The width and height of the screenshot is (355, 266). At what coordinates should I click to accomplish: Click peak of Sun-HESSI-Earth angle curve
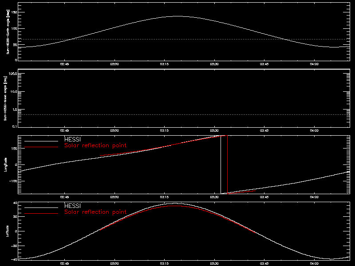tap(177, 16)
